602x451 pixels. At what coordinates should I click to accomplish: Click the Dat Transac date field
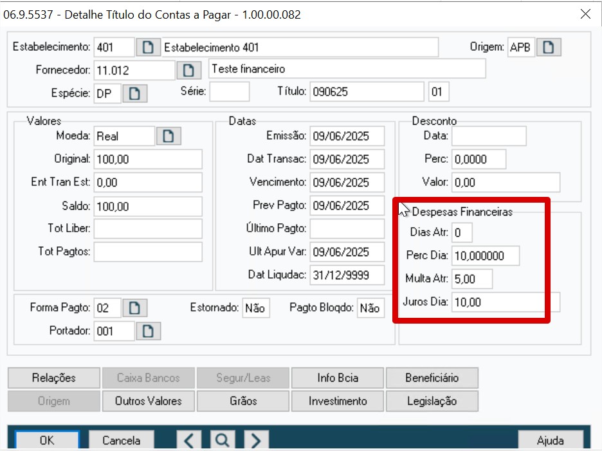tap(347, 159)
